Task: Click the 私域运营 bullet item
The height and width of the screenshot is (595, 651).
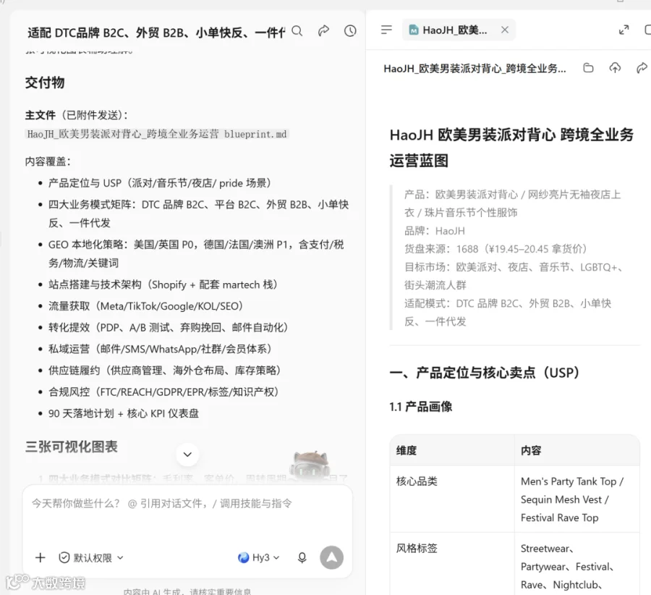Action: [x=160, y=349]
